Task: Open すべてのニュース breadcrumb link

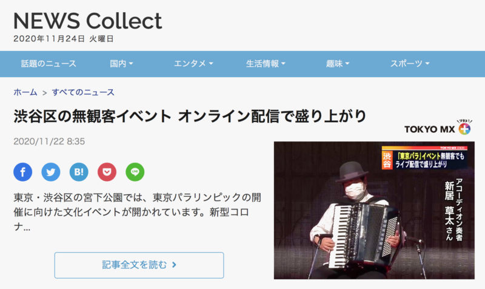Action: pos(83,92)
